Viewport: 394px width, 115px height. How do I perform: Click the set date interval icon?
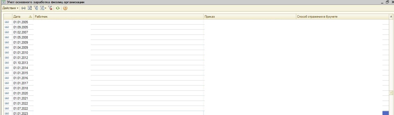point(23,8)
